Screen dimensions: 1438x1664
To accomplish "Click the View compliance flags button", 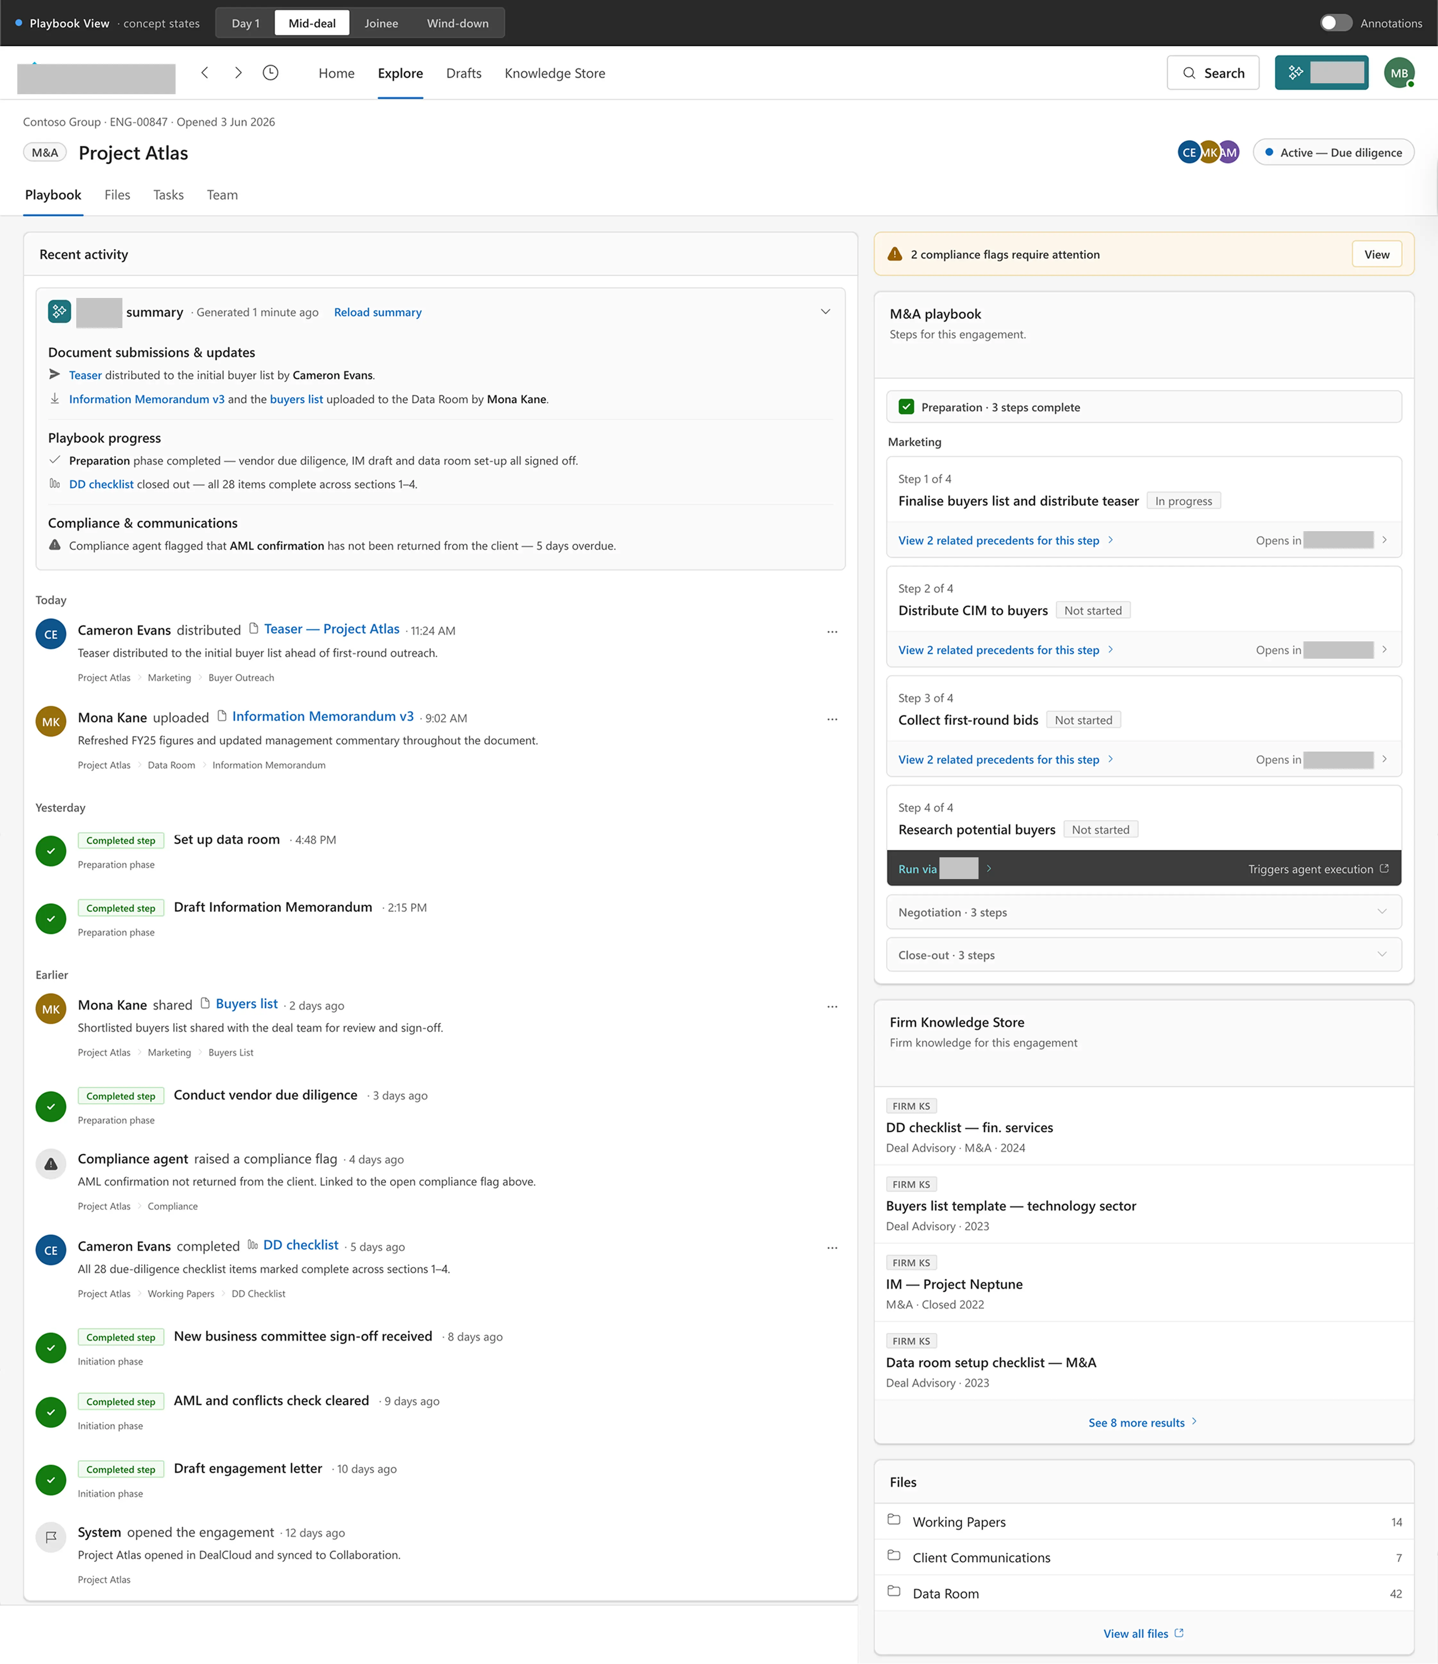I will [1376, 255].
